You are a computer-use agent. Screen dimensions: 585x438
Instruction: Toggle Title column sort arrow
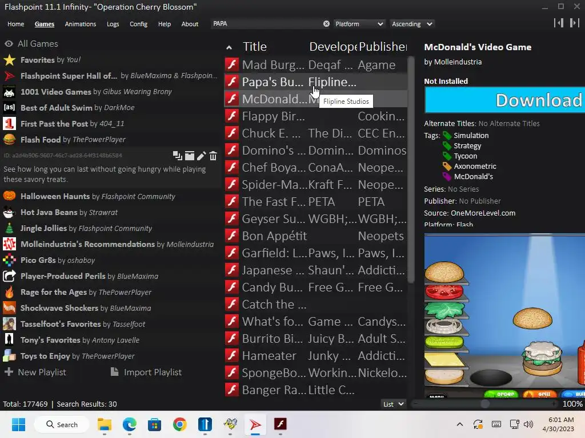[229, 48]
